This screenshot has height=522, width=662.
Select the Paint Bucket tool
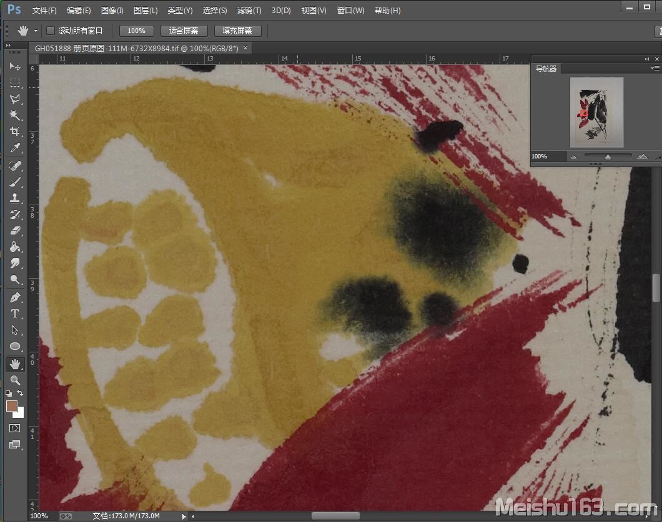coord(15,247)
